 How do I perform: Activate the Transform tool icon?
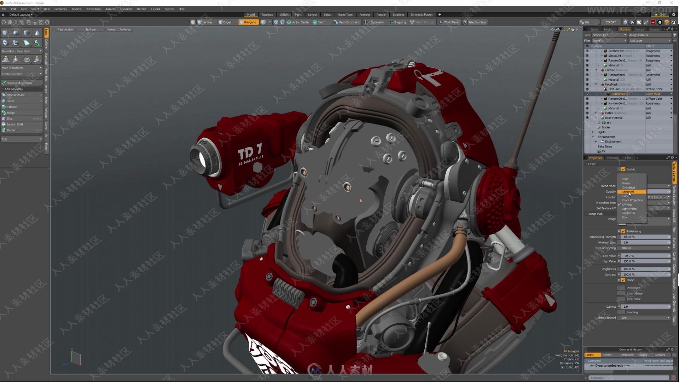point(6,59)
